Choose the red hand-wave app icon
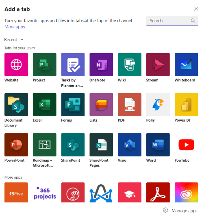 (73, 192)
